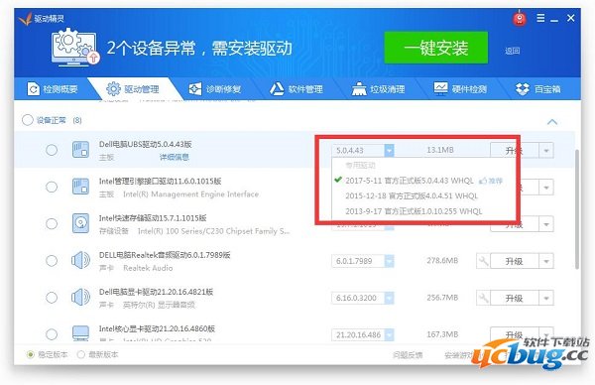Viewport: 595px width, 385px height.
Task: Switch to the 硬件检测 tab
Action: click(x=460, y=89)
